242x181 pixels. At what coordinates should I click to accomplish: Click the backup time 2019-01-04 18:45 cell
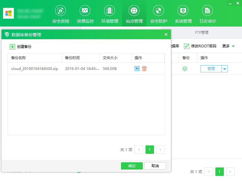pos(82,69)
